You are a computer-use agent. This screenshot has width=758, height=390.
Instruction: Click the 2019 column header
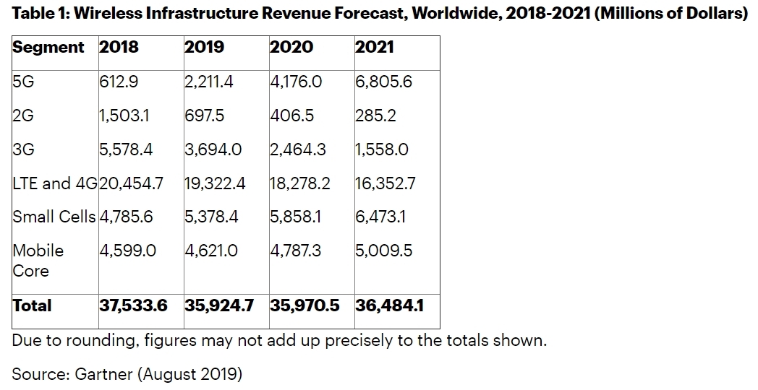point(205,48)
